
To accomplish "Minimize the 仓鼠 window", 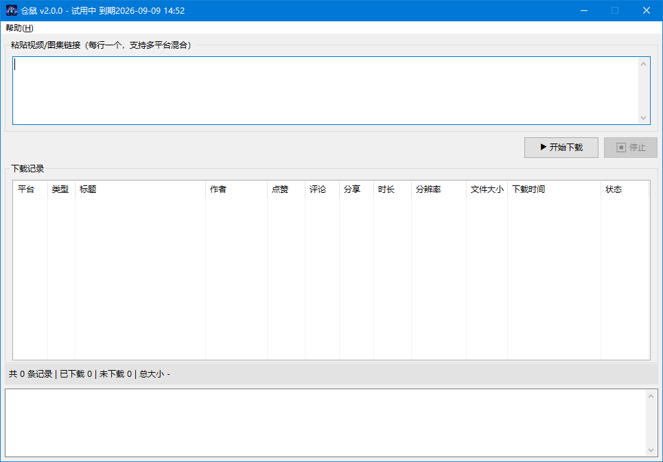I will [584, 10].
